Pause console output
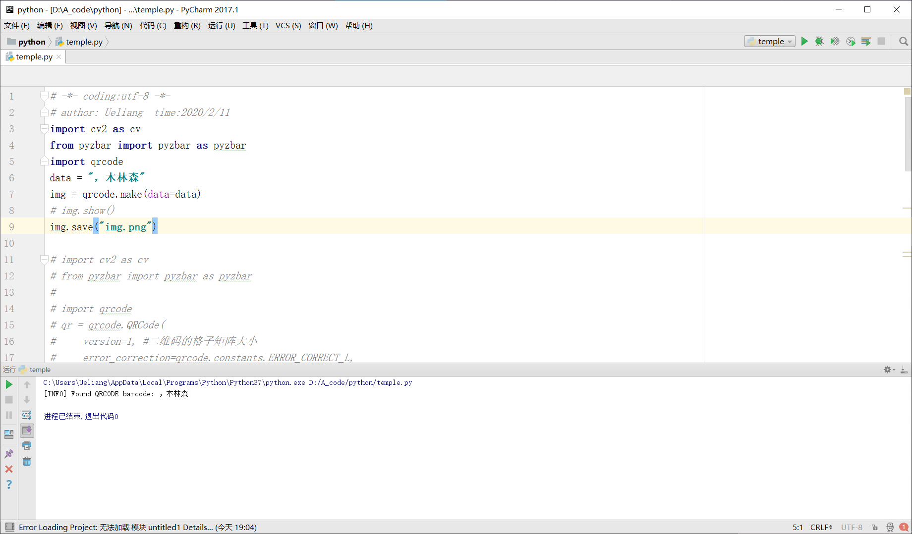 tap(9, 415)
